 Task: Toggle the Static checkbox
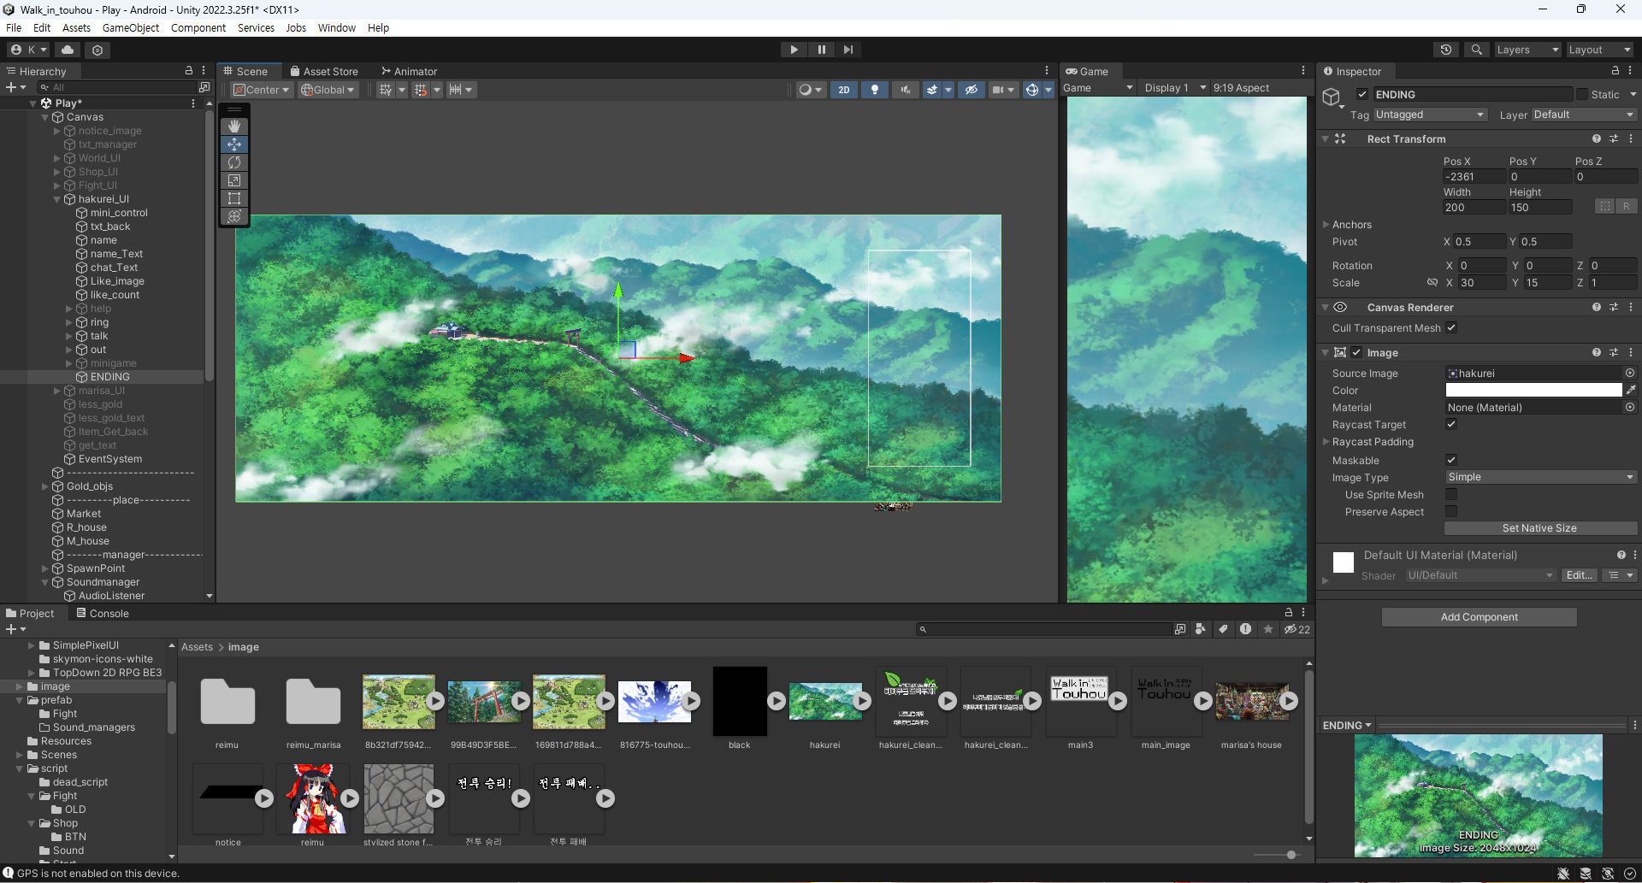[1582, 95]
